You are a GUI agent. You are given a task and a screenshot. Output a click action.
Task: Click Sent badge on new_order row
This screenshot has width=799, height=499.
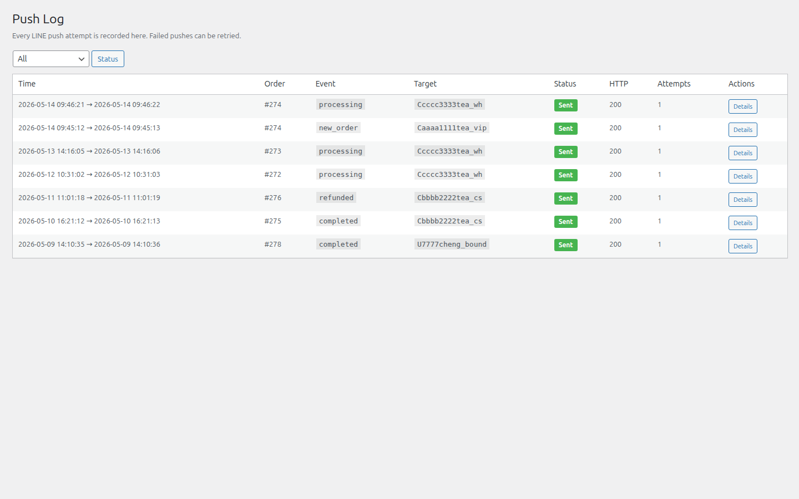pos(565,129)
